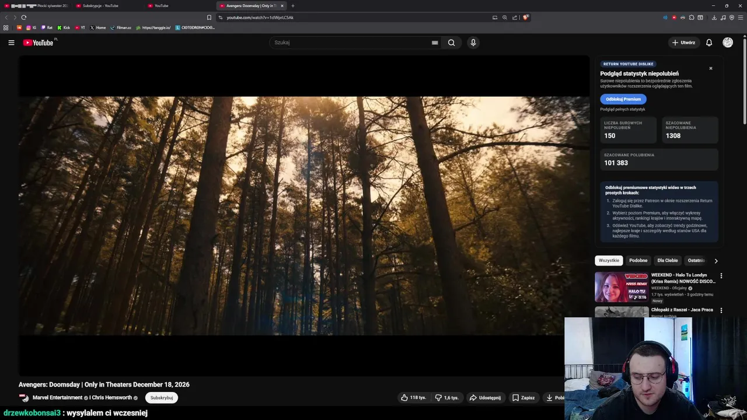
Task: Open the Brave Shields lion icon
Action: click(x=525, y=17)
